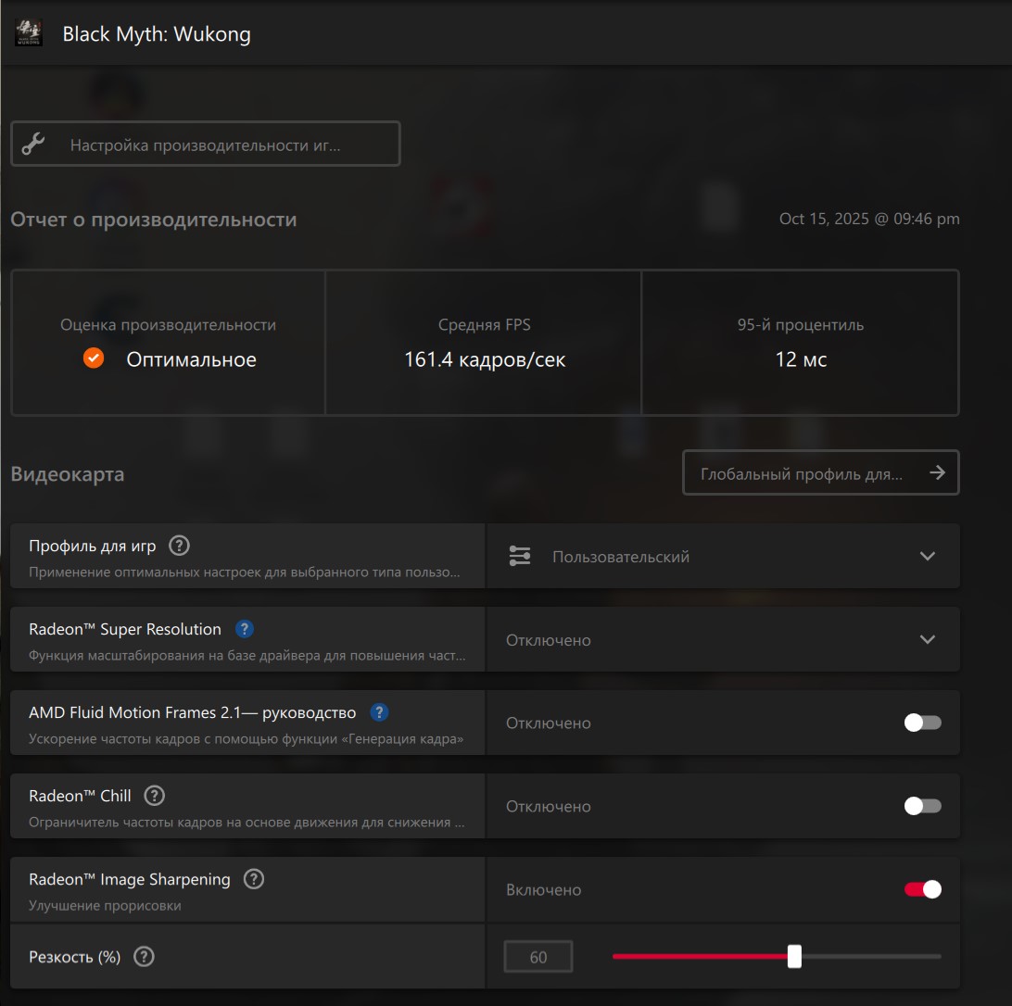1012x1006 pixels.
Task: Open help icon next to Профиль для игр
Action: (x=180, y=546)
